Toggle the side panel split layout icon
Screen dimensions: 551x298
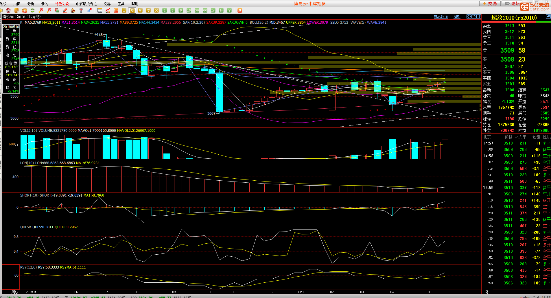[x=479, y=16]
